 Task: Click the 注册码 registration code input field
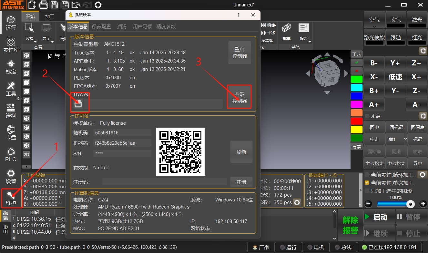coord(165,182)
